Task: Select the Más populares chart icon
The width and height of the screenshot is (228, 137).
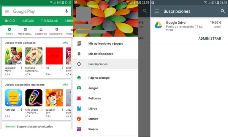Action: click(x=25, y=29)
